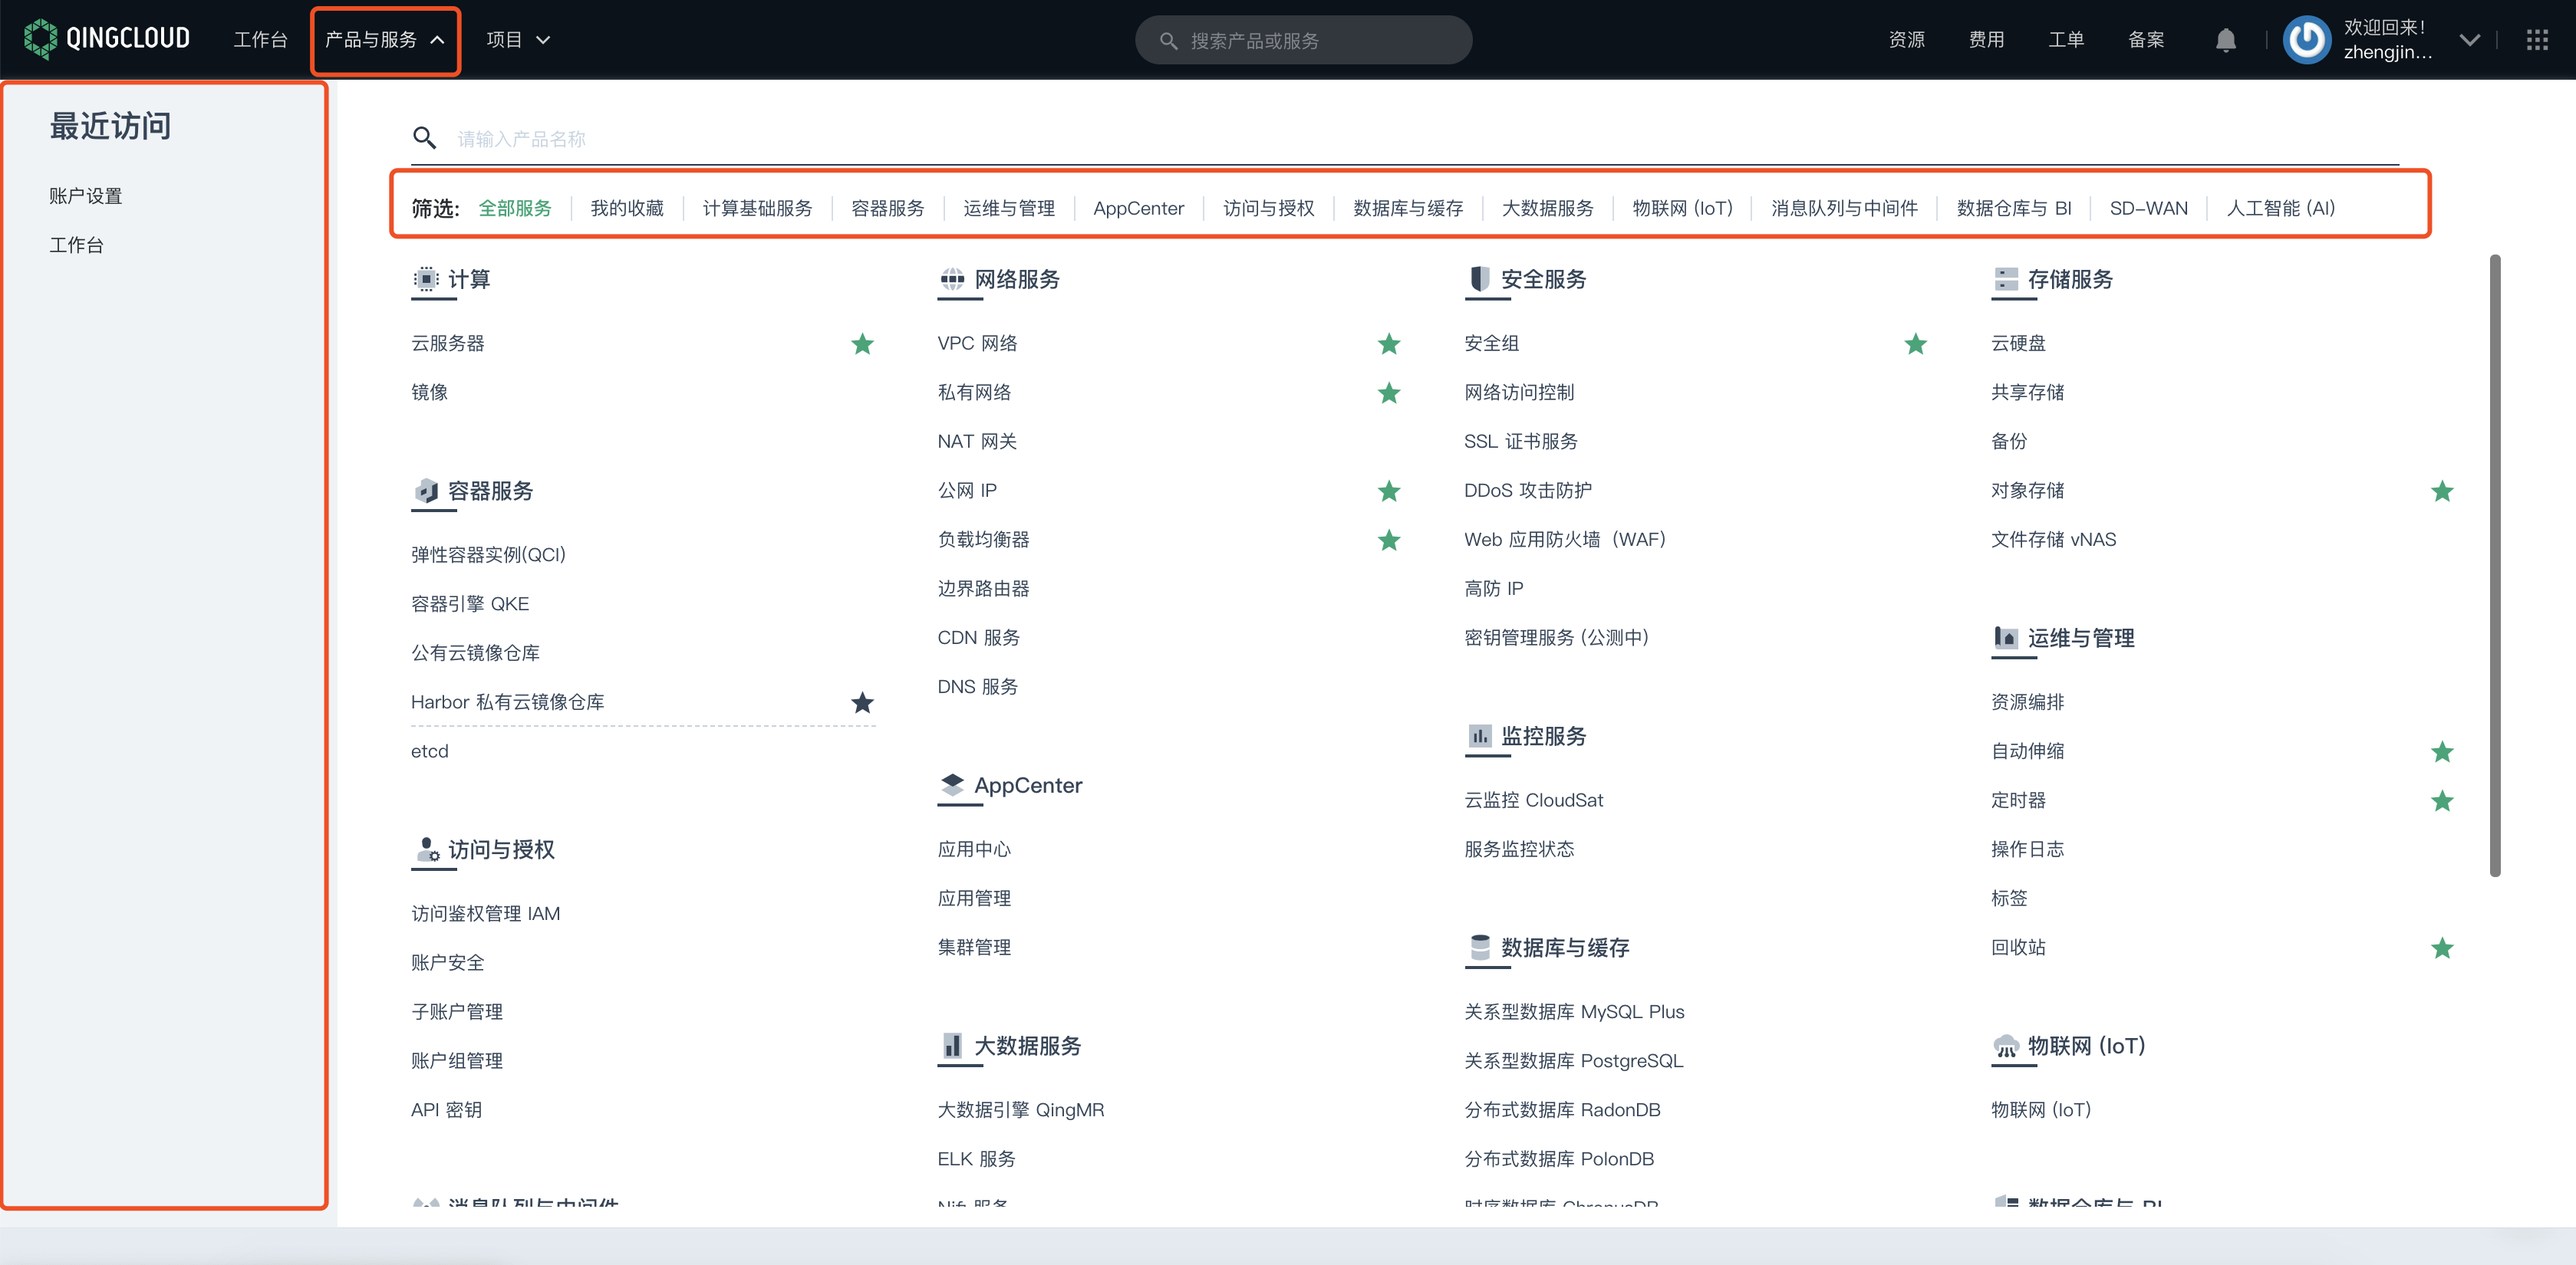Click the QingCloud logo
The image size is (2576, 1265).
[x=107, y=39]
